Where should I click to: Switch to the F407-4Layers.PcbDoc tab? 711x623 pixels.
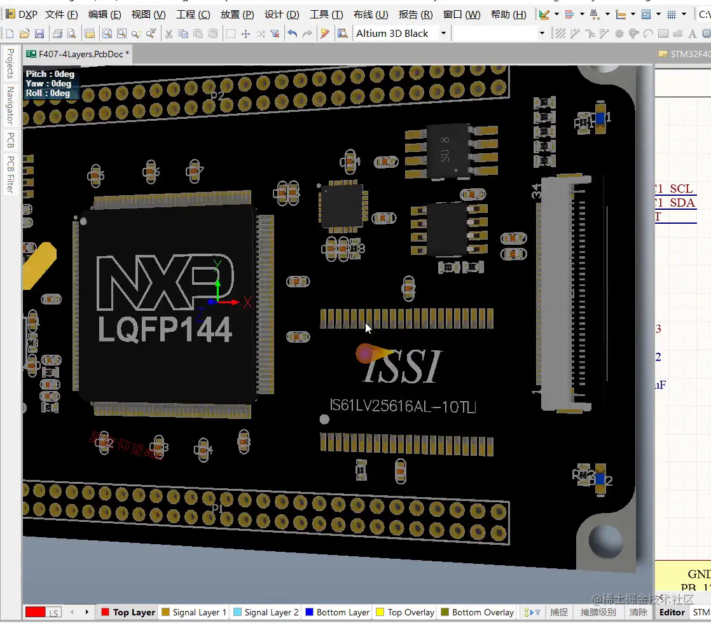tap(78, 54)
